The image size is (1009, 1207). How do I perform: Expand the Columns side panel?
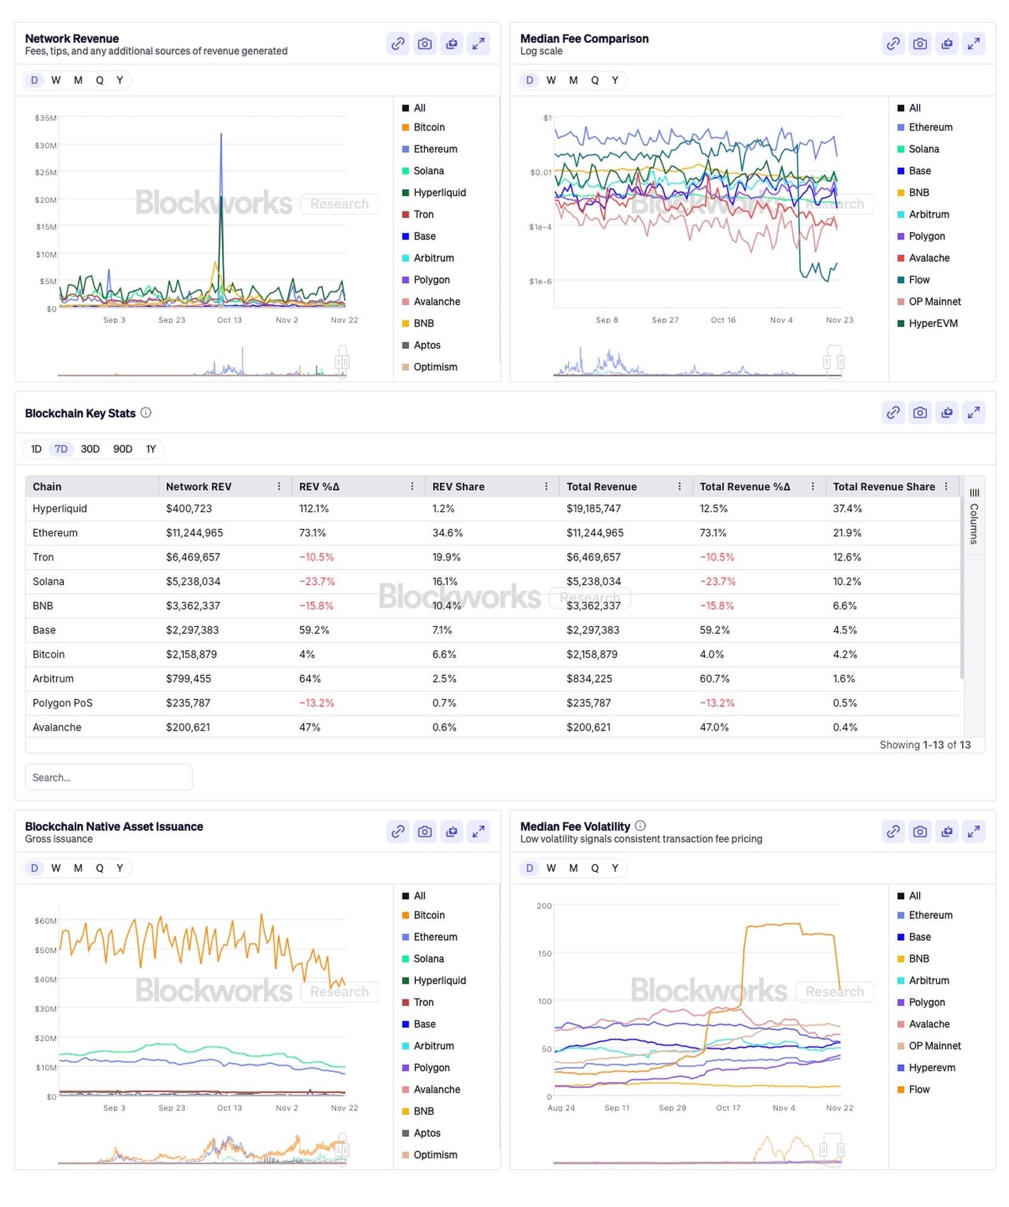click(974, 517)
